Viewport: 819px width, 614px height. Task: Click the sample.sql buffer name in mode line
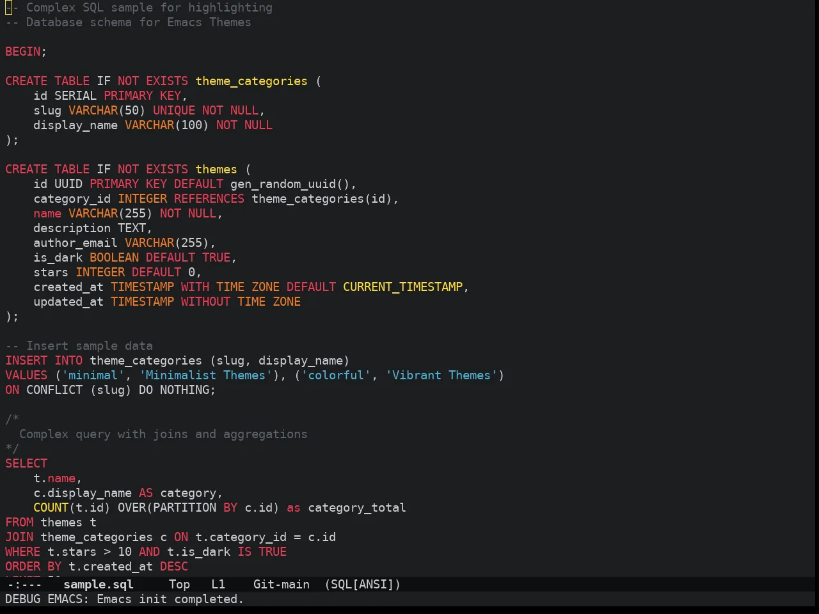point(99,585)
